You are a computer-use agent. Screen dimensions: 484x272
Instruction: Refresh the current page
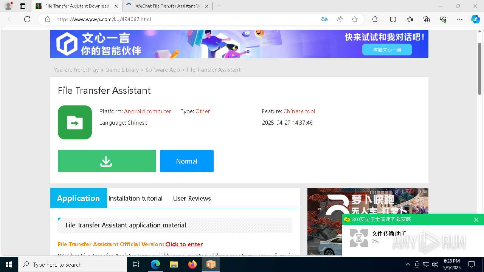(27, 19)
